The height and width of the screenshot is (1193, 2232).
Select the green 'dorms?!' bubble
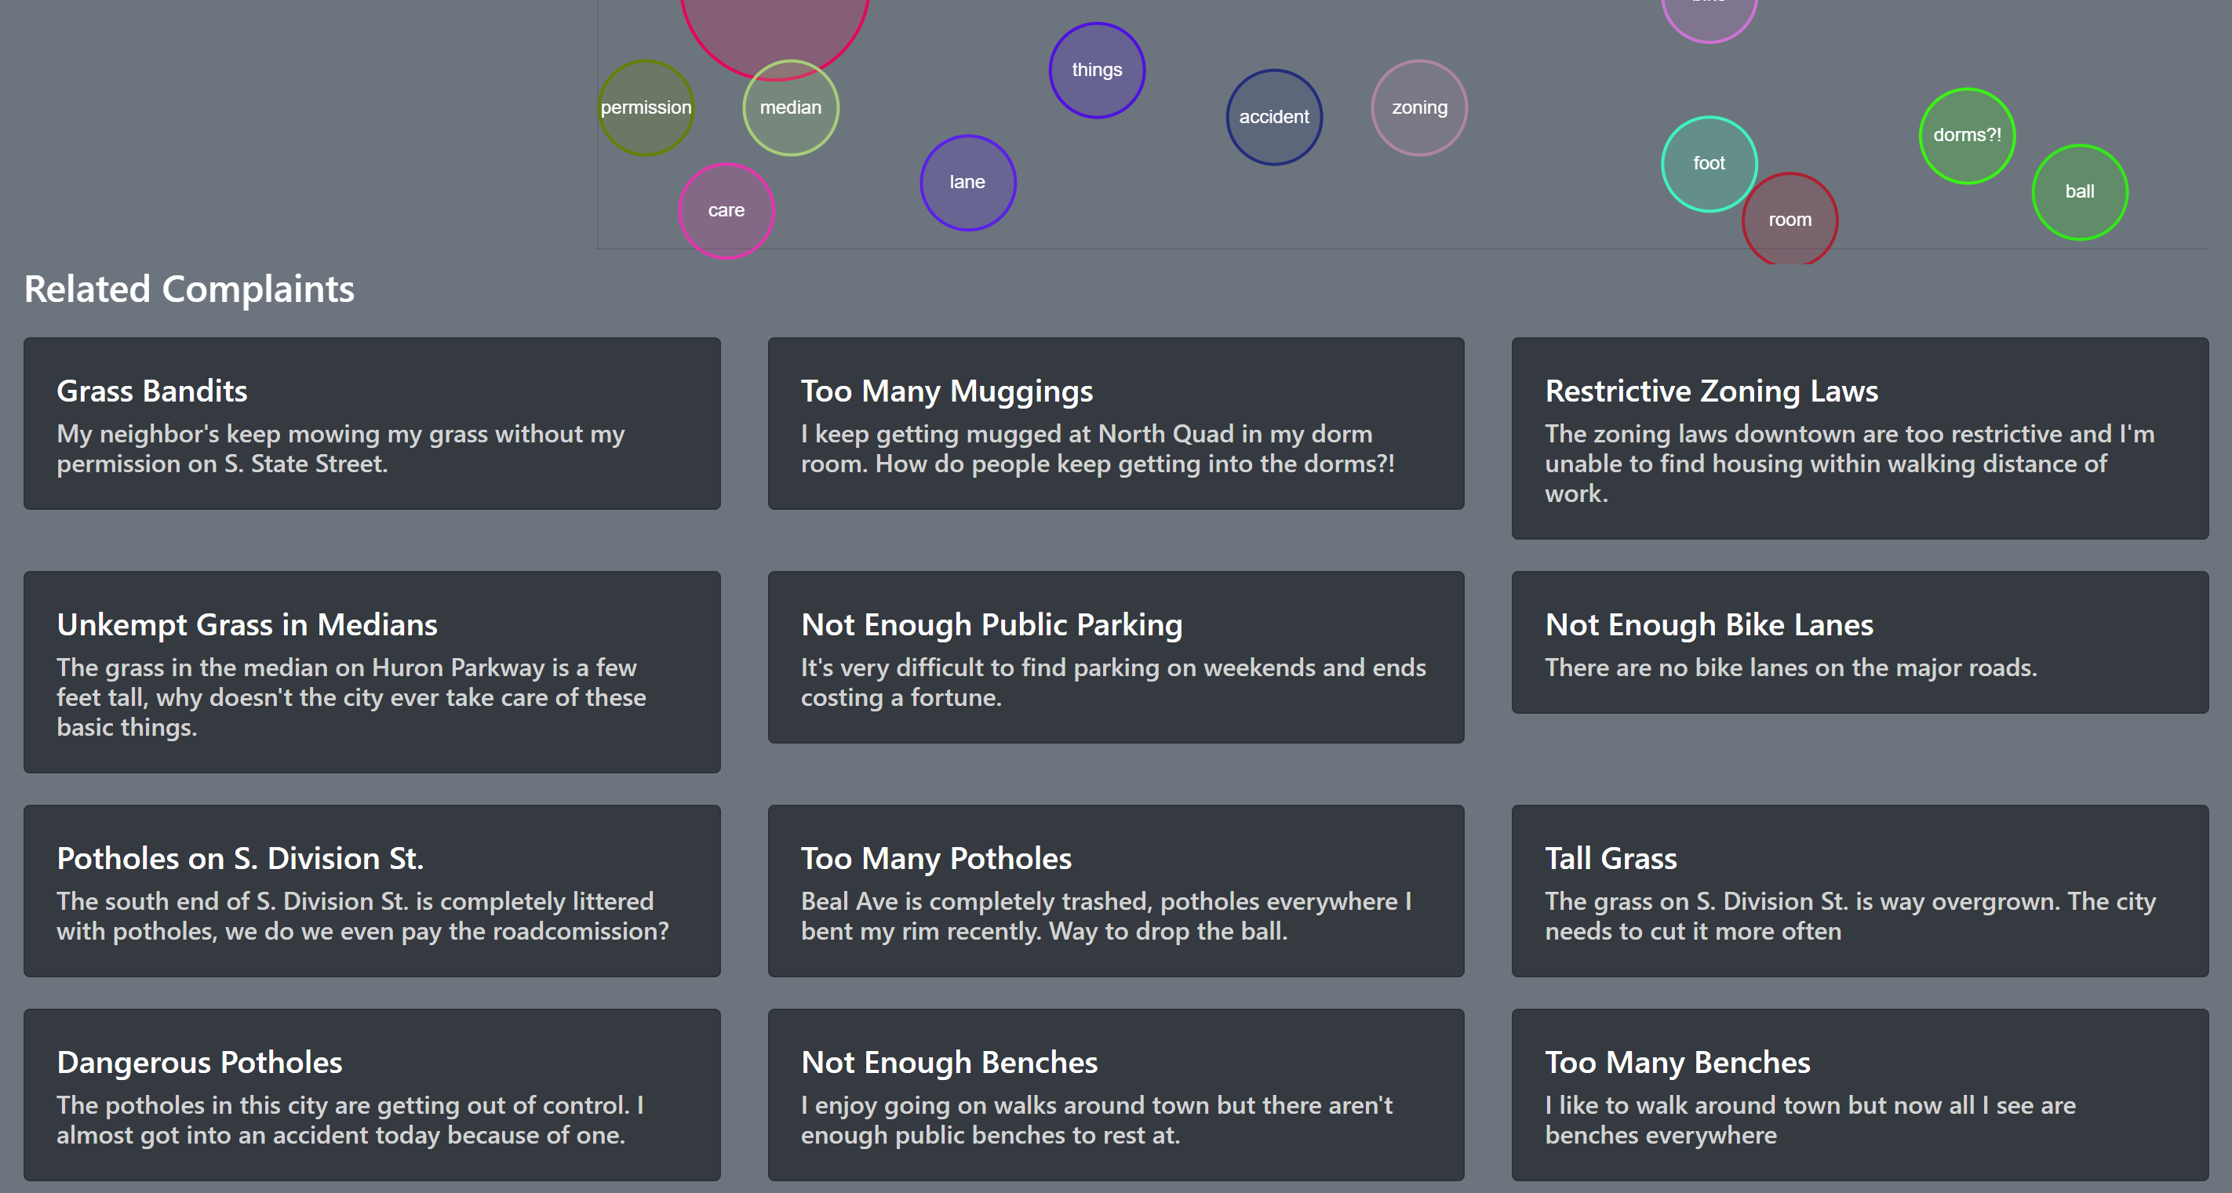point(1967,135)
